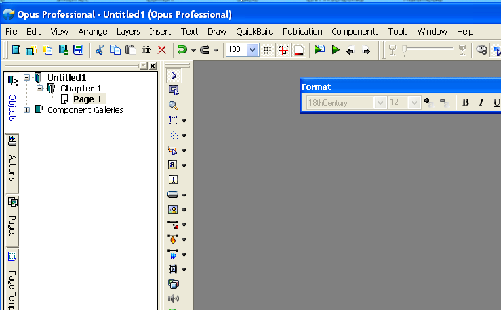This screenshot has height=310, width=501.
Task: Open the font size 12 dropdown
Action: click(x=414, y=103)
